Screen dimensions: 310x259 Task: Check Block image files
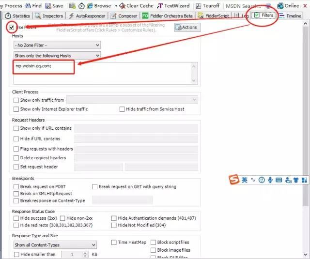pos(153,250)
